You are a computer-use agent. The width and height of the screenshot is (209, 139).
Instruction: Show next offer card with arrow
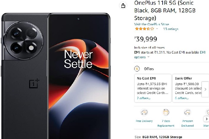[205, 88]
